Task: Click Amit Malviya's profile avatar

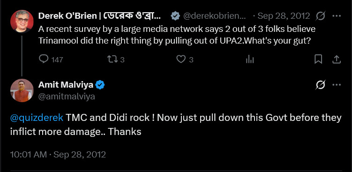Action: (x=22, y=90)
